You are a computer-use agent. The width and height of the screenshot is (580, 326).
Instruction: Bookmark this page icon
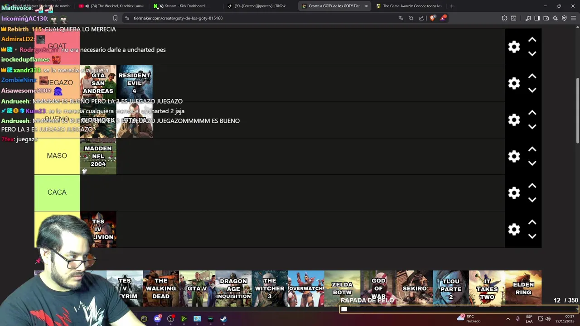(115, 18)
